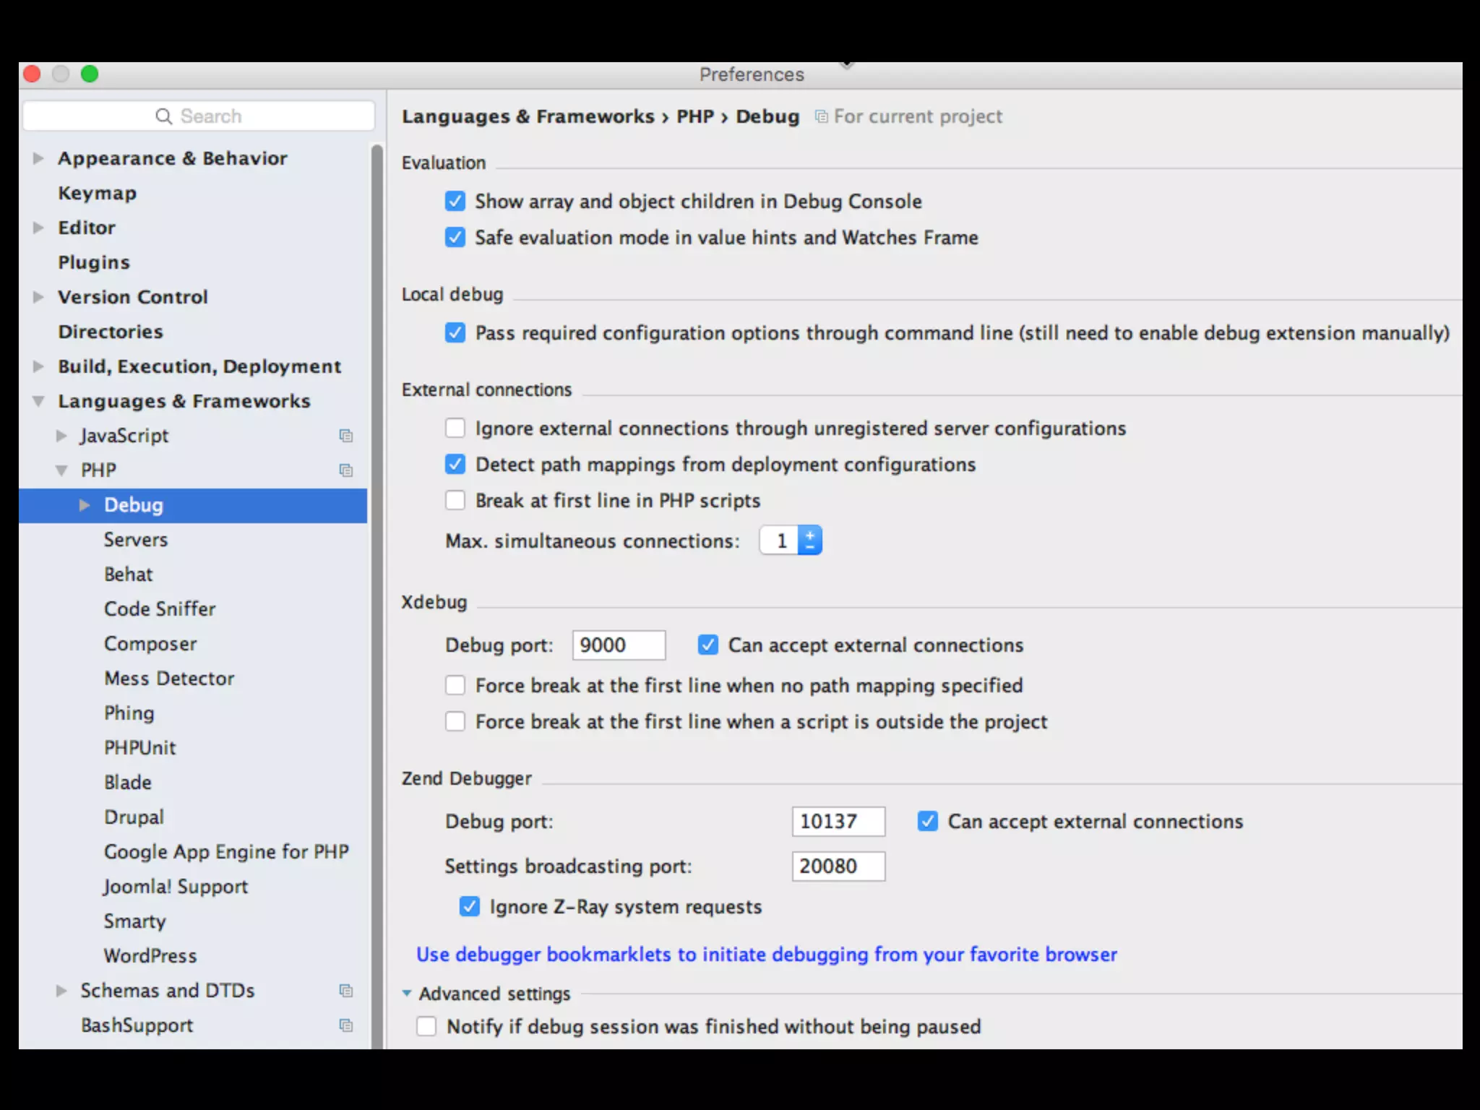
Task: Click the Xdebug Debug port field
Action: coord(619,645)
